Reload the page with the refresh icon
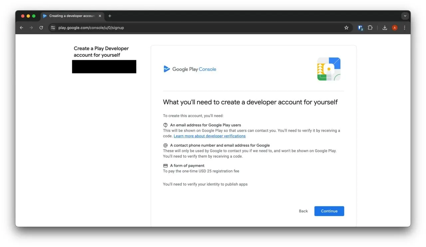Image resolution: width=426 pixels, height=247 pixels. click(x=41, y=28)
